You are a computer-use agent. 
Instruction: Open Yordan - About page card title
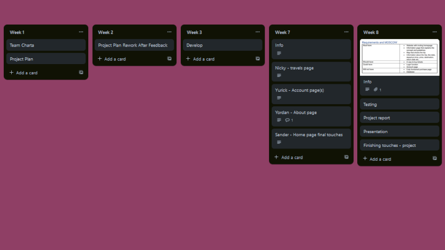click(x=296, y=113)
